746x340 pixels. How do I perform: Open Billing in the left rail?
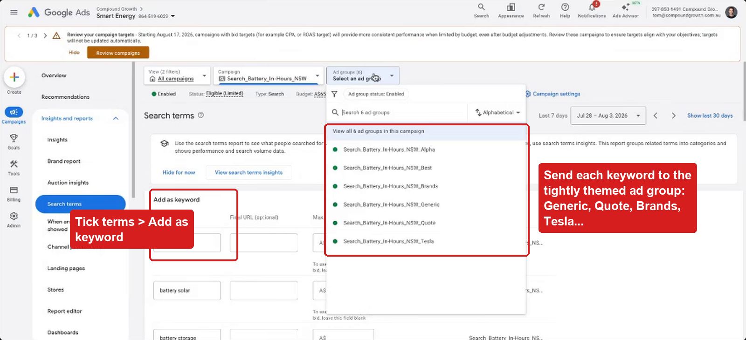pyautogui.click(x=14, y=194)
